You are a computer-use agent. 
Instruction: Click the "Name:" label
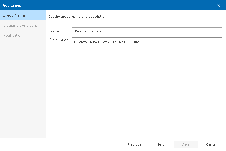55,31
